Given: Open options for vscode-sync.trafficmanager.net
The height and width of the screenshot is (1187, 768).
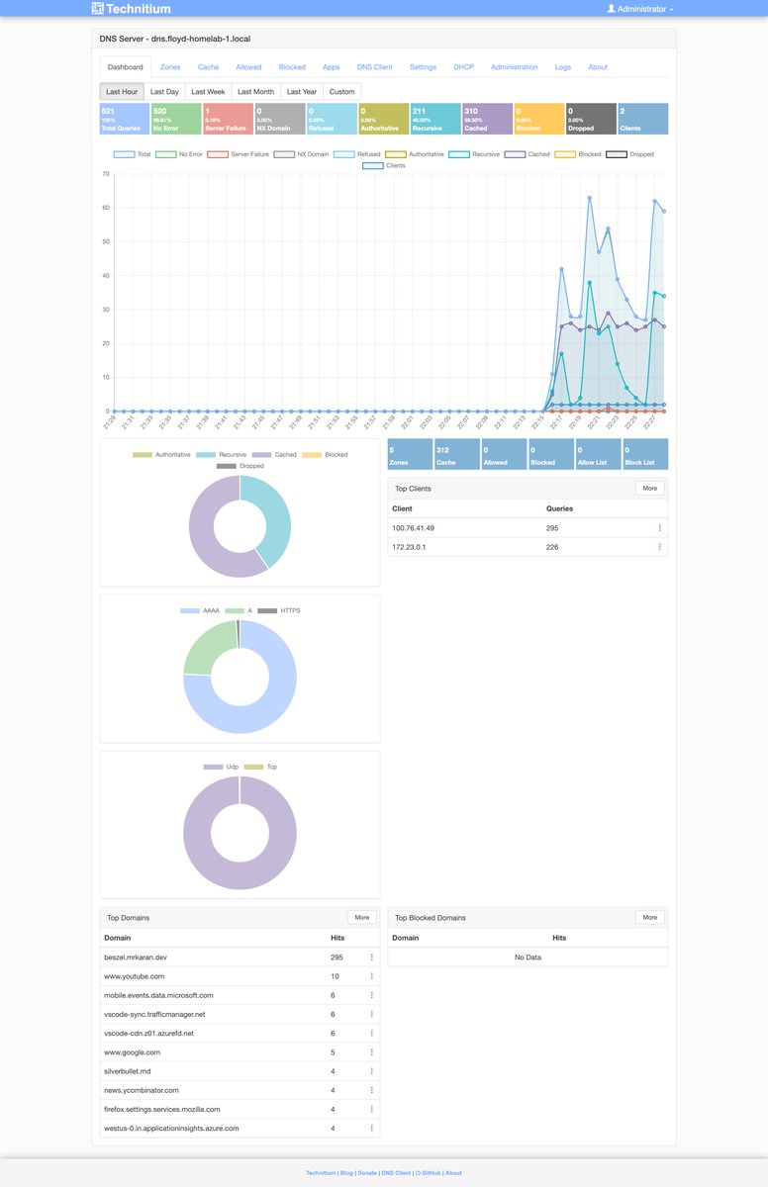Looking at the screenshot, I should [371, 1014].
